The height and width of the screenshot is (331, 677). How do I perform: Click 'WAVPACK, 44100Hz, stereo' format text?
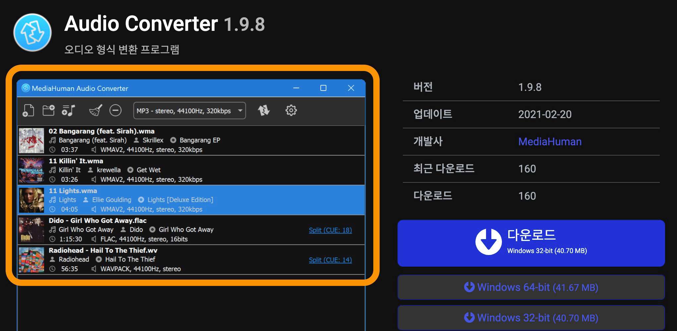(141, 269)
